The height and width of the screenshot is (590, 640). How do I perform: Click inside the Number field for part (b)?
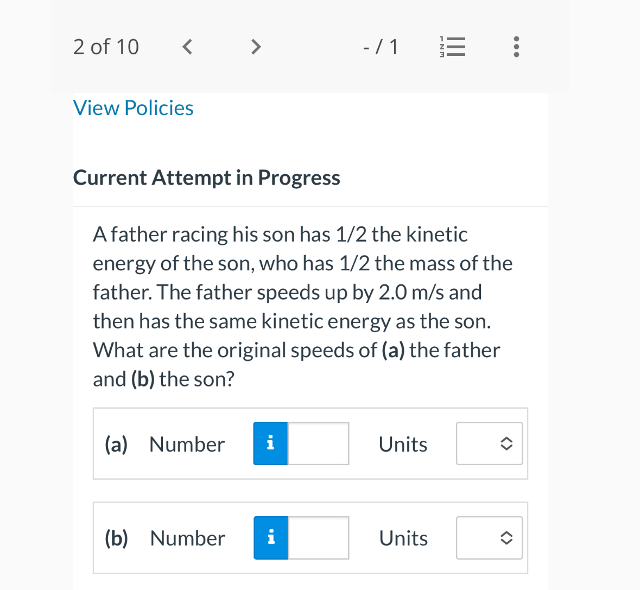point(318,537)
